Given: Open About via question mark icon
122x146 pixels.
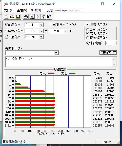Looking at the screenshot, I should (43, 17).
